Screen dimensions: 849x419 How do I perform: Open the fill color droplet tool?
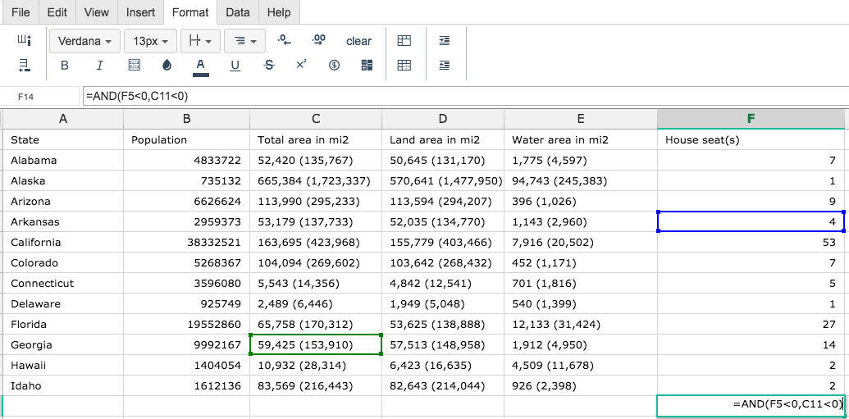(x=167, y=66)
